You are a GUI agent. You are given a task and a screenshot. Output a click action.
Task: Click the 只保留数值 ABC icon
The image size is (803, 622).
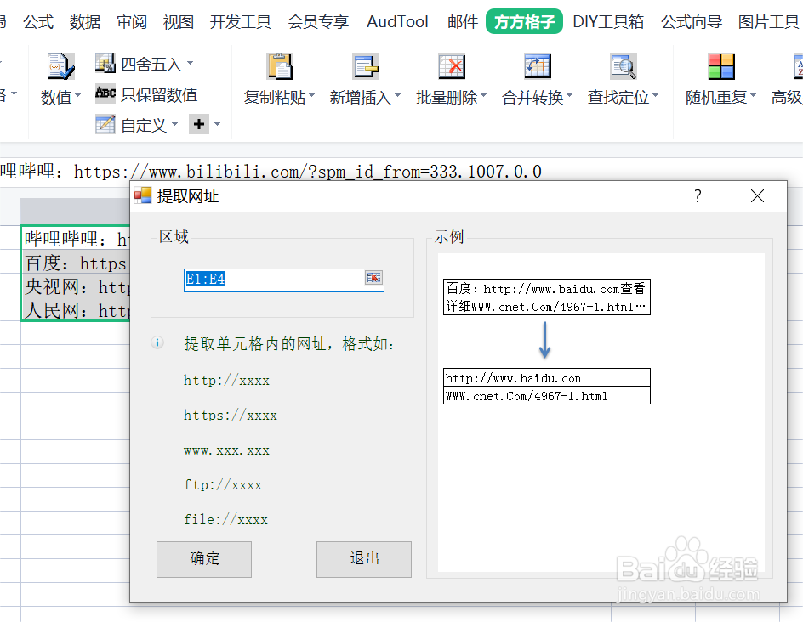coord(105,93)
